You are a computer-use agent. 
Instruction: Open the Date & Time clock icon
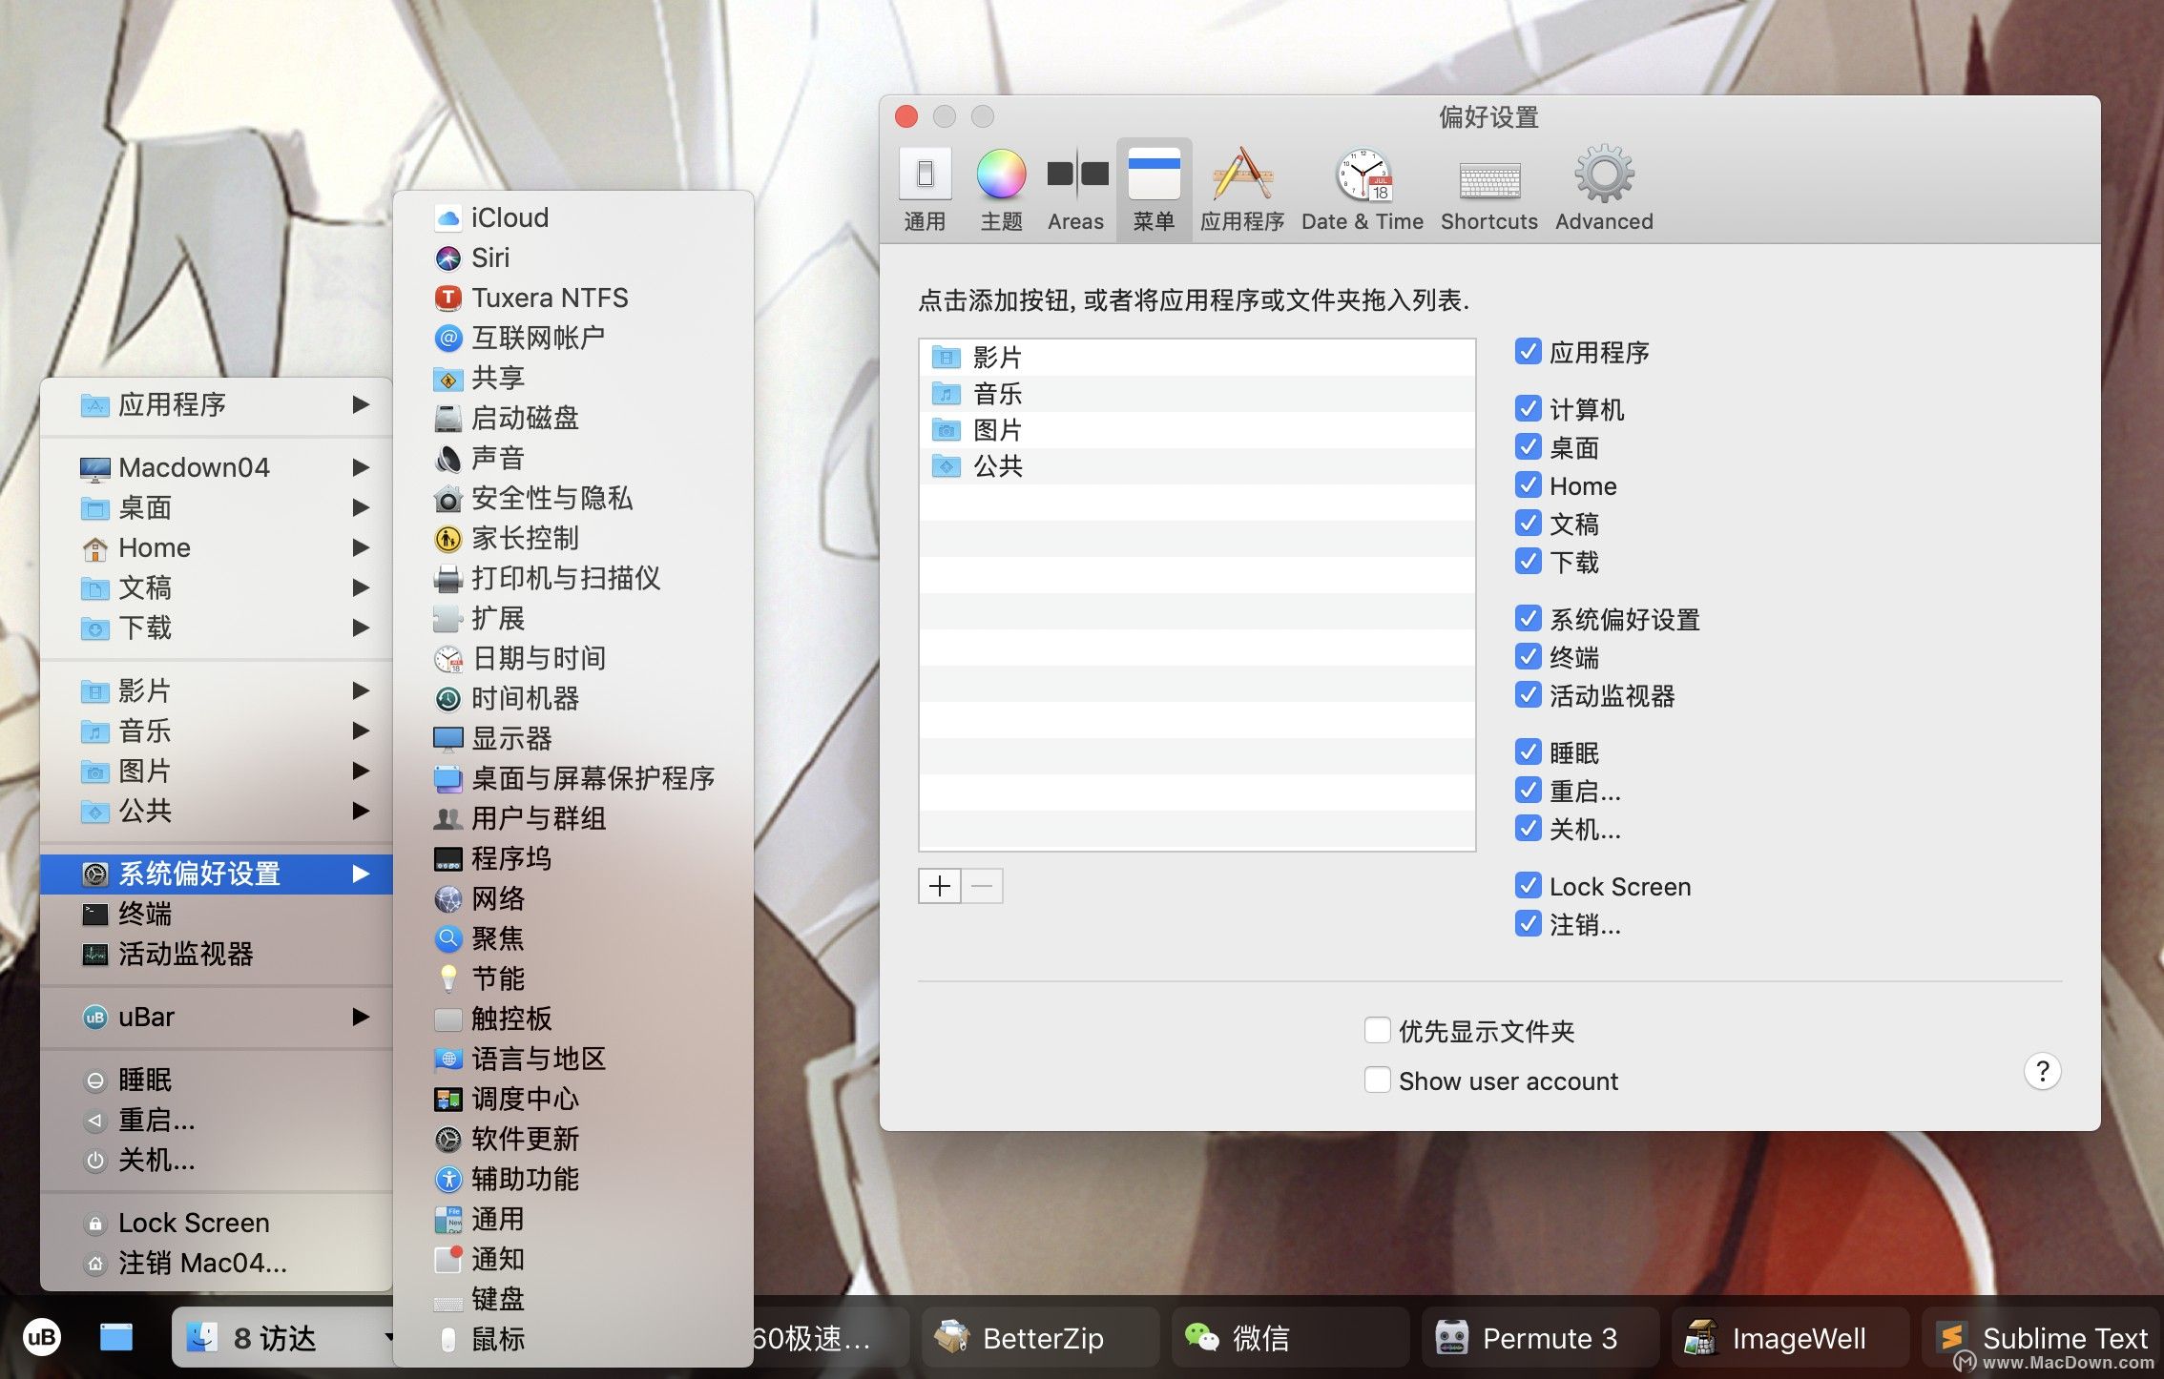click(x=1363, y=175)
